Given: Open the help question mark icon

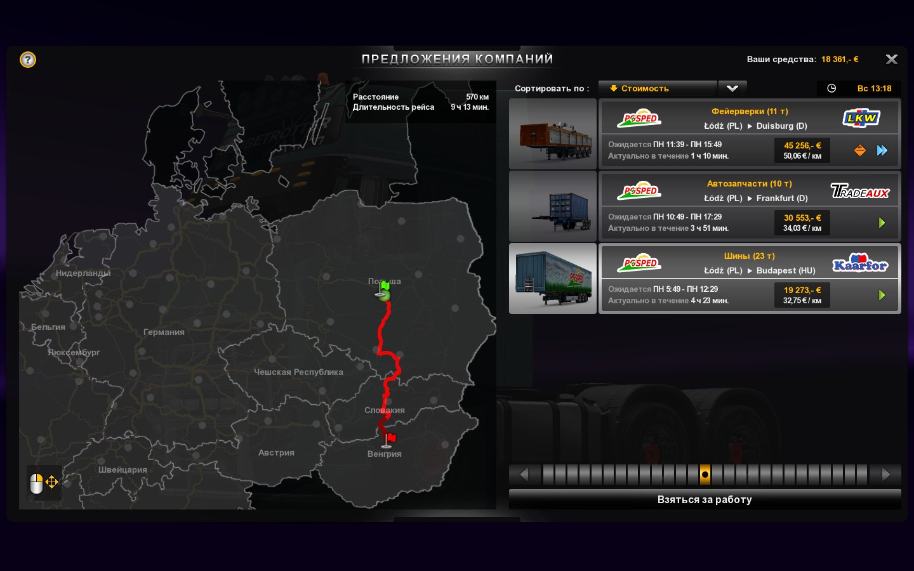Looking at the screenshot, I should pos(28,60).
